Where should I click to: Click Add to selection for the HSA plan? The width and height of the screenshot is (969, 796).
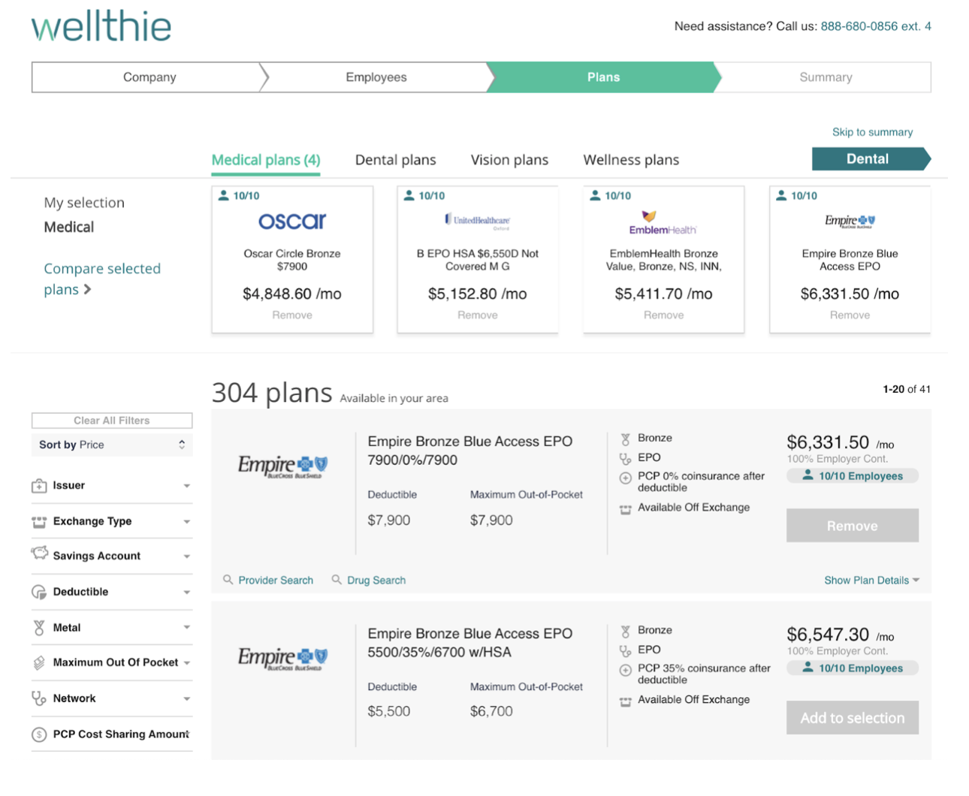tap(852, 718)
